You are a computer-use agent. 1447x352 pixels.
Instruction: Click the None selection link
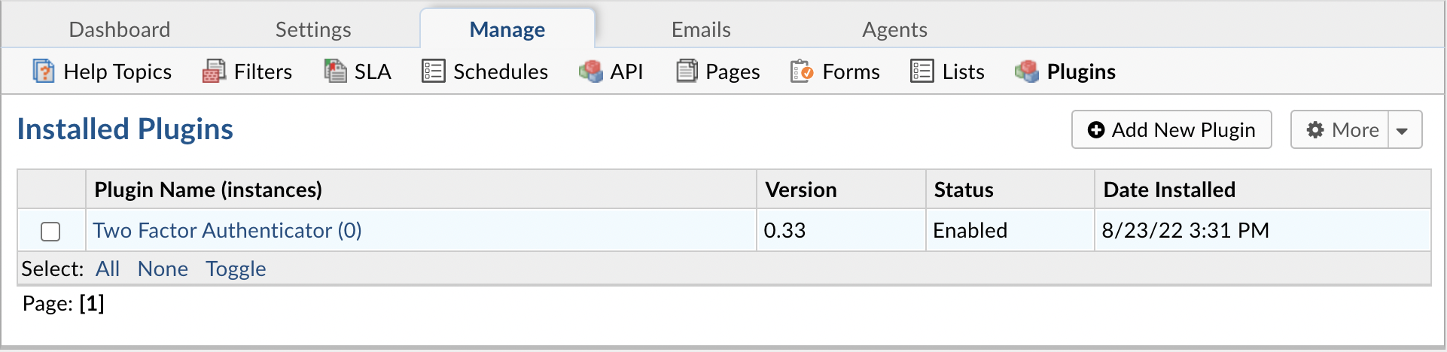coord(163,269)
